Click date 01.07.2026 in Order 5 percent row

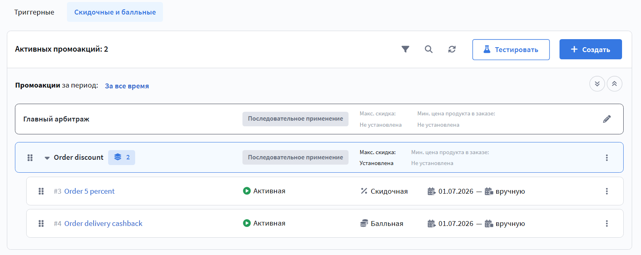[456, 191]
